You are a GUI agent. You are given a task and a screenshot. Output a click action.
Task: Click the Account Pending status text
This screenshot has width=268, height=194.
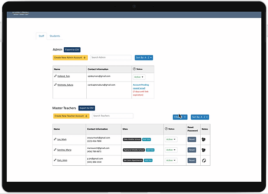[141, 85]
